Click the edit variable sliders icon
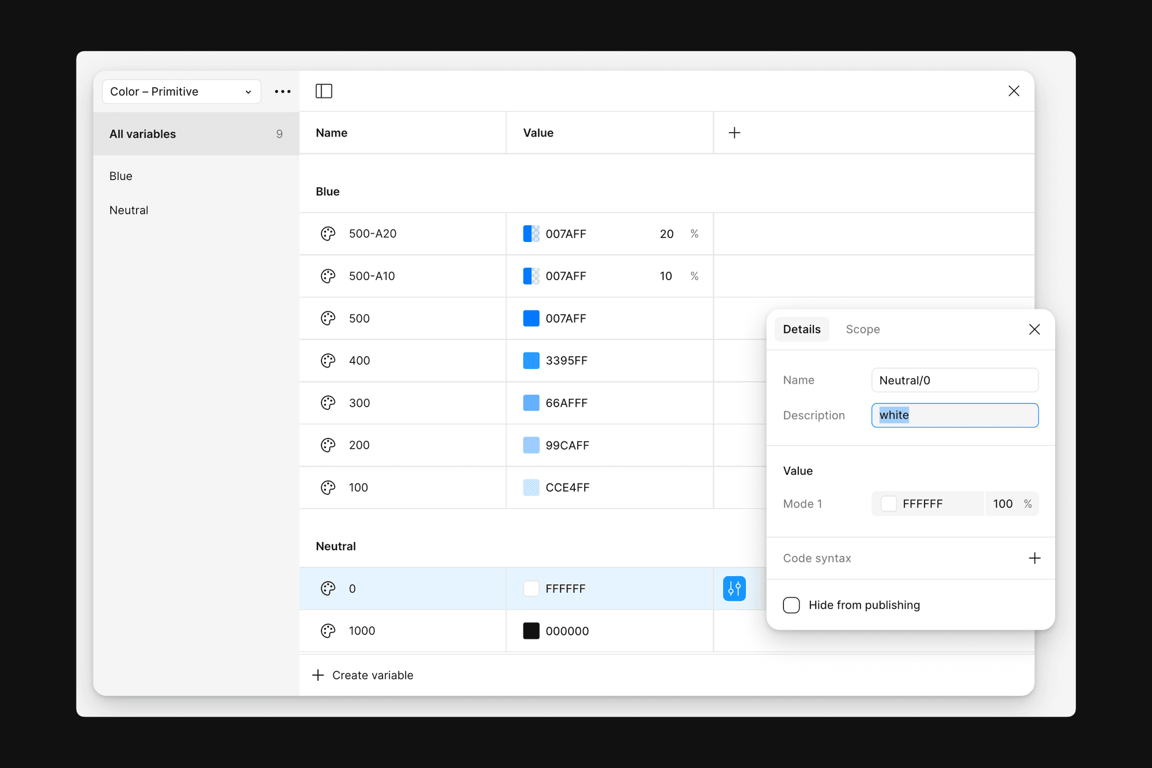Screen dimensions: 1152x768 pos(734,588)
